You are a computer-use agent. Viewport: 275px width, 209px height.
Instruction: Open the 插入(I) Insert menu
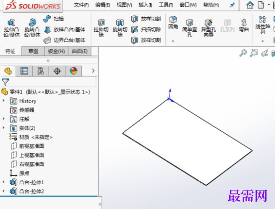146,5
